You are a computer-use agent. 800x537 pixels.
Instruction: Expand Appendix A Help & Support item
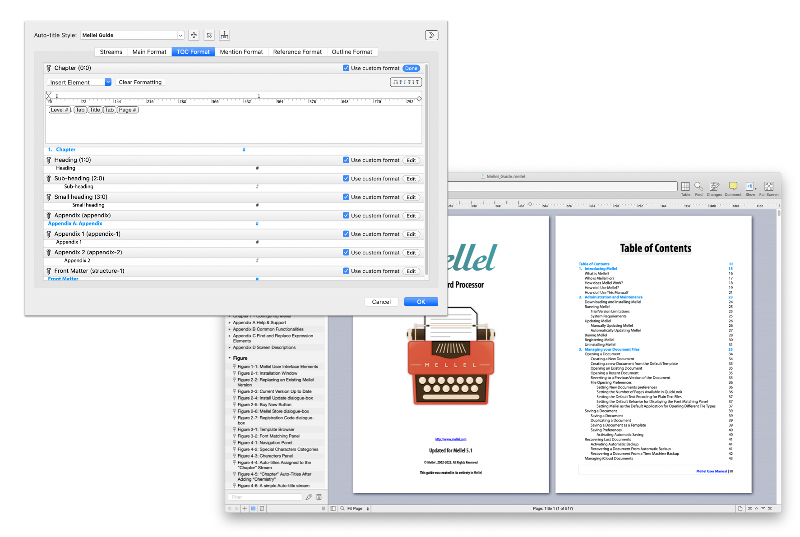230,323
